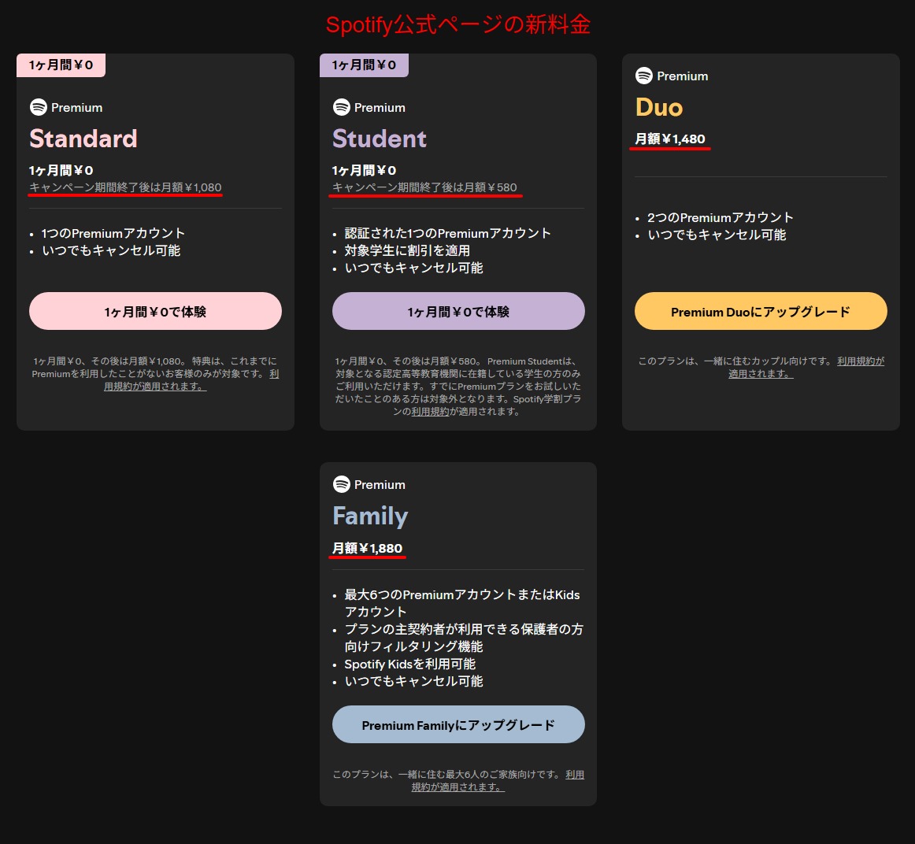
Task: Click Premium Duoにアップグレード button
Action: tap(761, 311)
